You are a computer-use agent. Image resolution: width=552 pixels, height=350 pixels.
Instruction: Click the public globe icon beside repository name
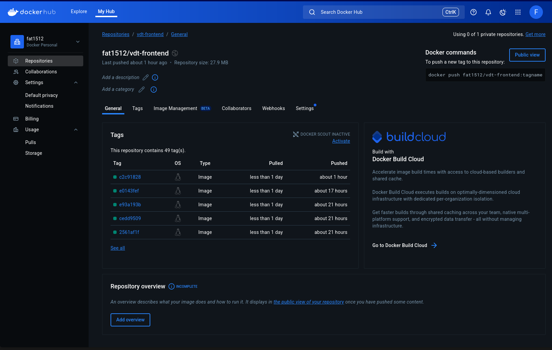tap(175, 53)
